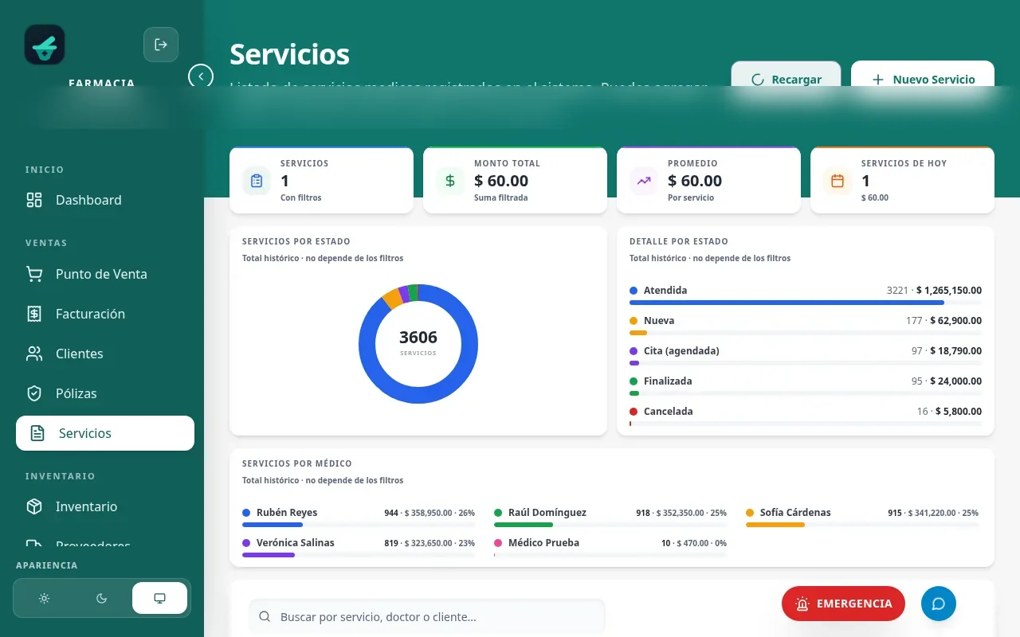Screen dimensions: 1020x637
Task: Click the search magnifier icon
Action: (265, 617)
